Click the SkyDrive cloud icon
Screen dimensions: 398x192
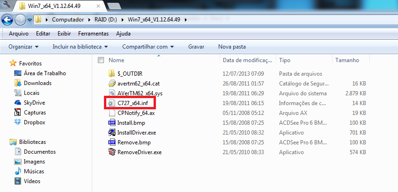coord(18,103)
